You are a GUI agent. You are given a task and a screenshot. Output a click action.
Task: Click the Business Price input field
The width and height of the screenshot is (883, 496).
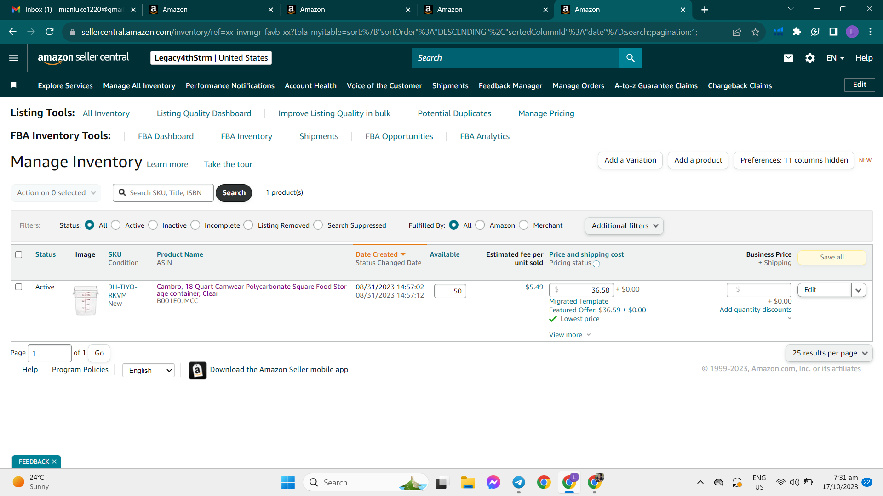759,290
